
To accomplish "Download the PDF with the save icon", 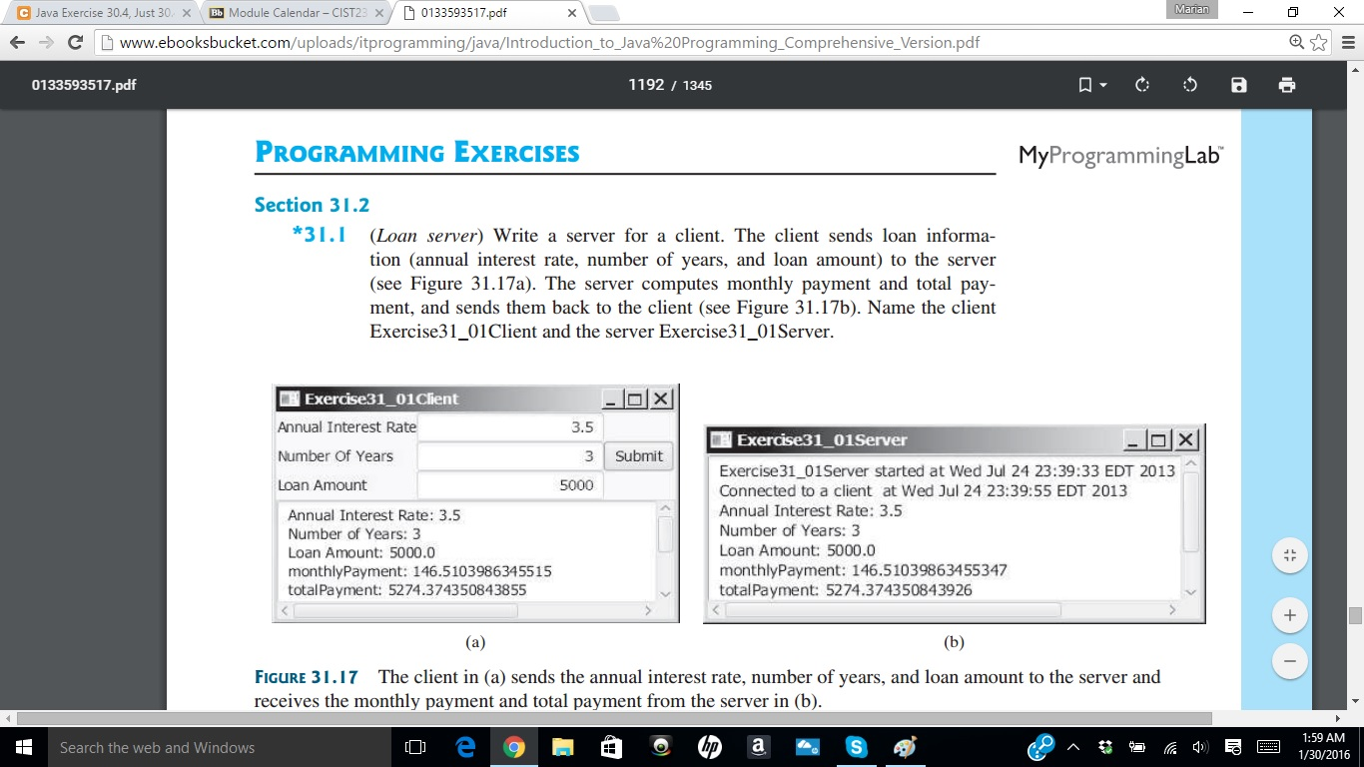I will [x=1237, y=85].
